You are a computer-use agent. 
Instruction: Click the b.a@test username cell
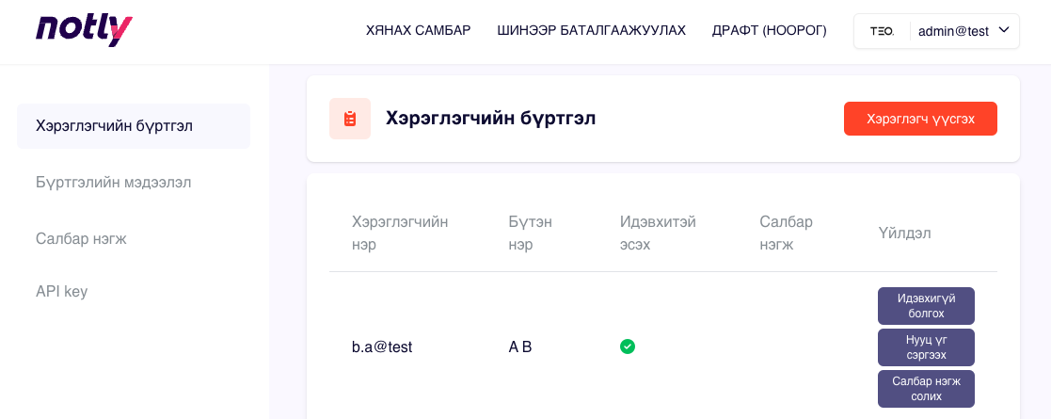click(382, 346)
